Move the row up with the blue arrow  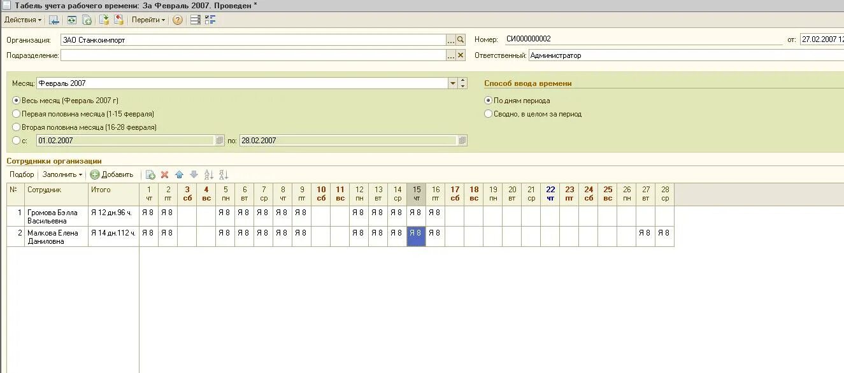(179, 174)
